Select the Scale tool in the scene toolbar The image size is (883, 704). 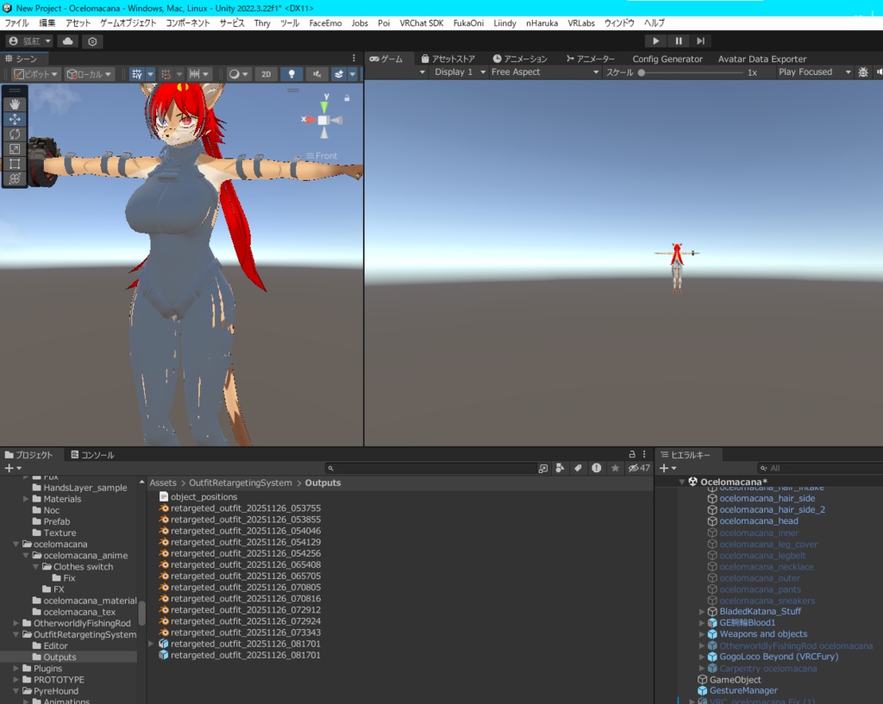(15, 149)
